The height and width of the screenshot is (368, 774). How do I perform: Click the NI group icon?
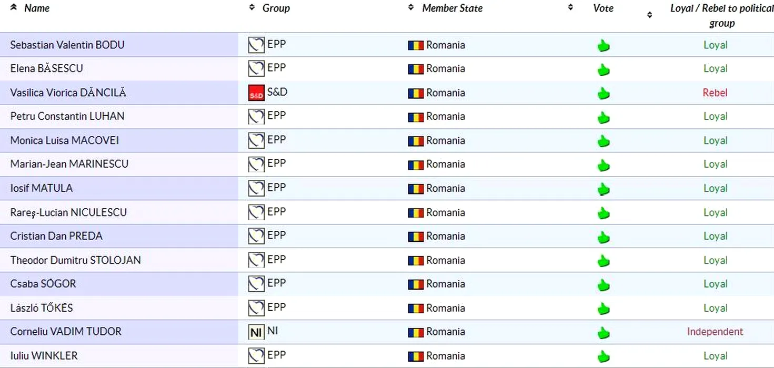[256, 332]
